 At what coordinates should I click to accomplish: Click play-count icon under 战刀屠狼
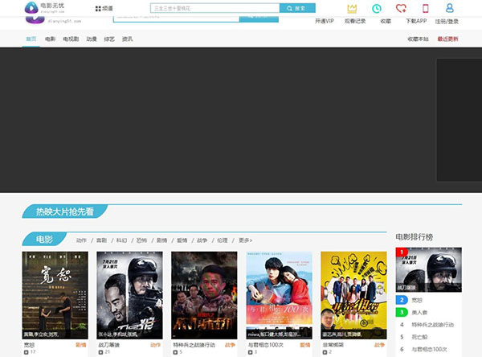[100, 352]
